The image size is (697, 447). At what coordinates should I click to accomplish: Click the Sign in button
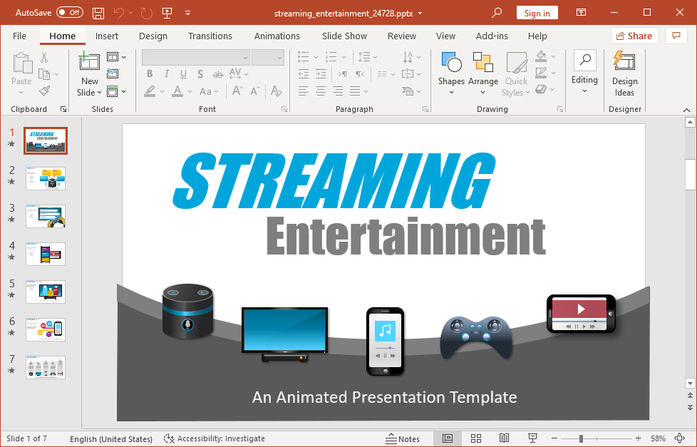[537, 13]
